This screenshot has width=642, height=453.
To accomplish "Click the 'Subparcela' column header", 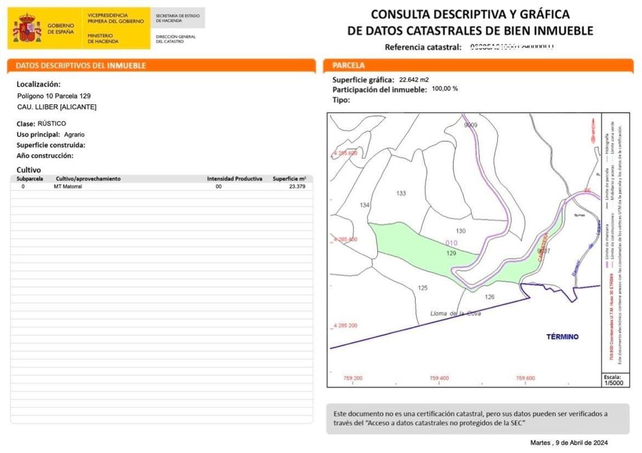I will (x=29, y=179).
